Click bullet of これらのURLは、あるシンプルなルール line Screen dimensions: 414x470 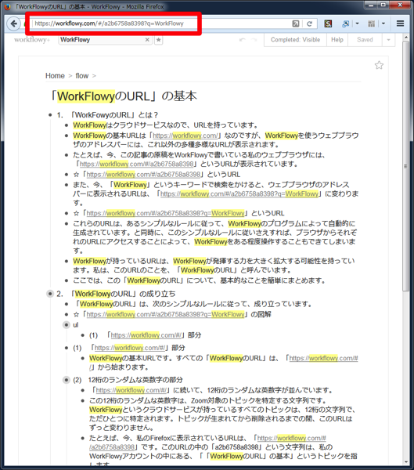67,223
